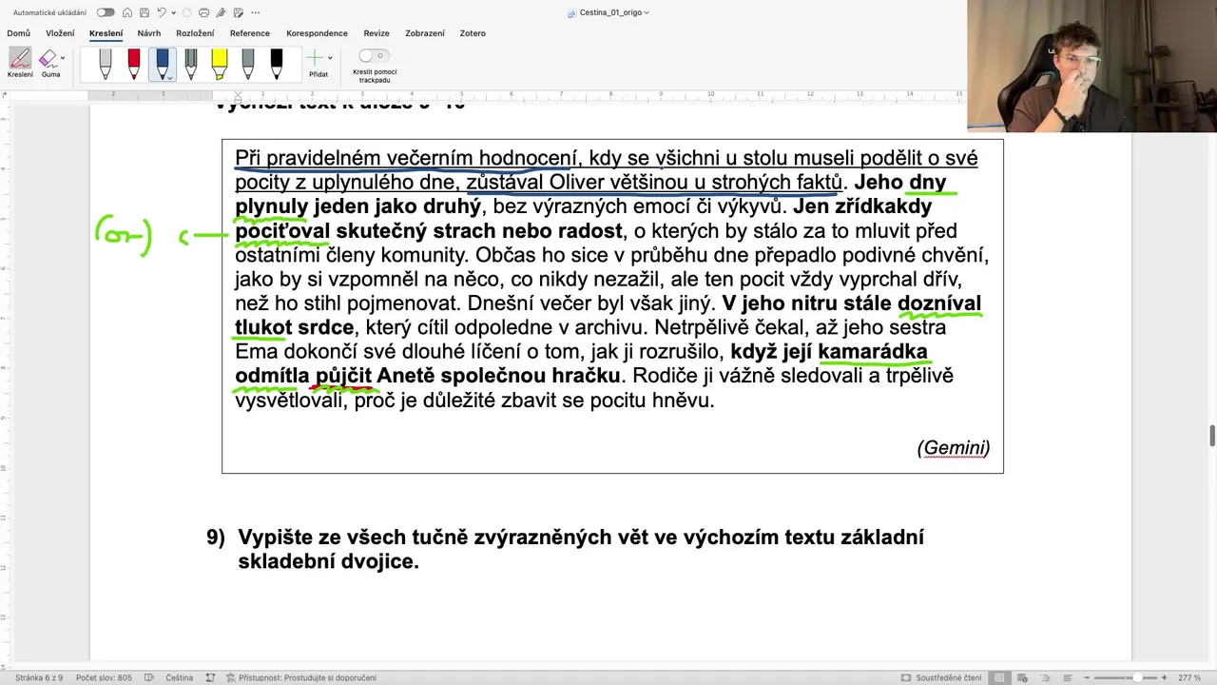Click the Stránka 6 z 9 page indicator
The image size is (1217, 685).
pos(39,677)
